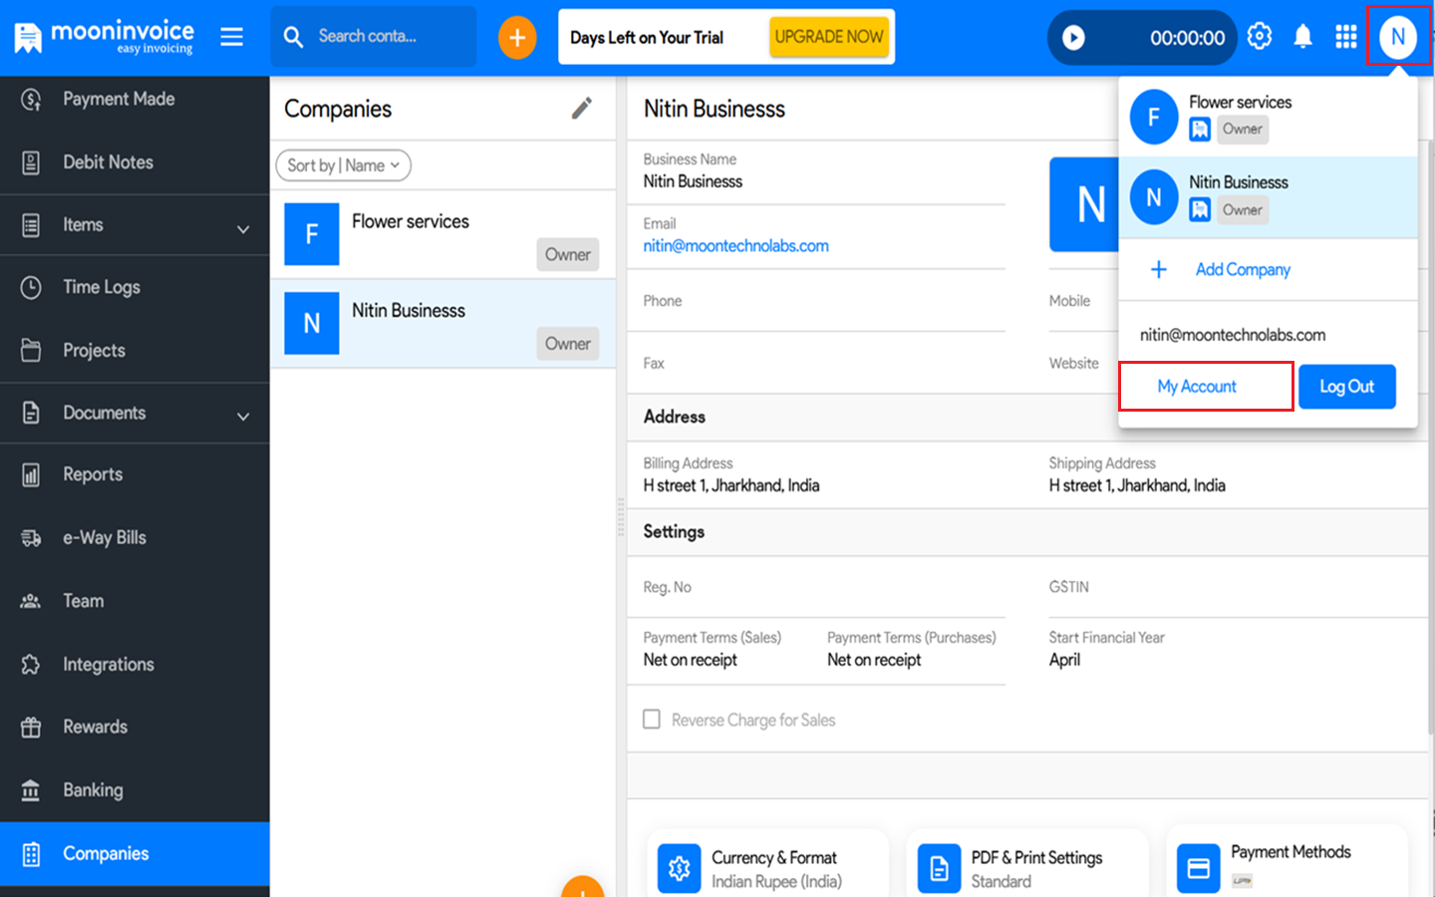Click Payment Terms (Purchases) Net on receipt
Image resolution: width=1435 pixels, height=897 pixels.
(874, 660)
